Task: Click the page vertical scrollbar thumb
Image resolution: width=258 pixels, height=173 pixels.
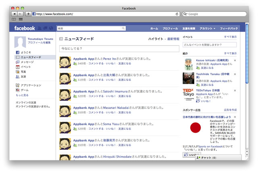Action: tap(247, 54)
